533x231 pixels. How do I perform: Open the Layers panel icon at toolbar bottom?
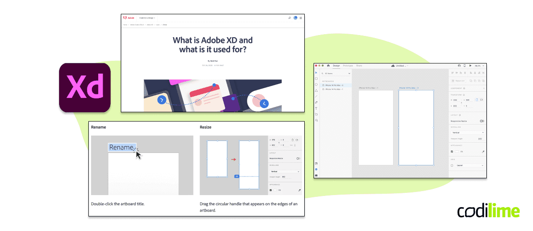click(x=316, y=169)
